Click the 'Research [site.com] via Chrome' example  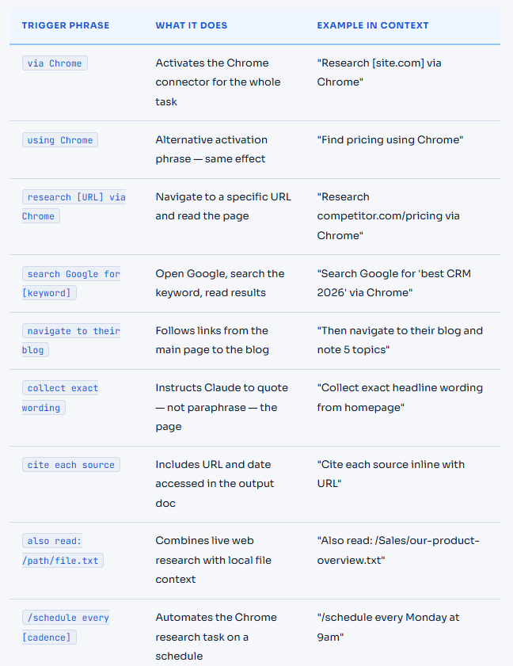pyautogui.click(x=379, y=72)
